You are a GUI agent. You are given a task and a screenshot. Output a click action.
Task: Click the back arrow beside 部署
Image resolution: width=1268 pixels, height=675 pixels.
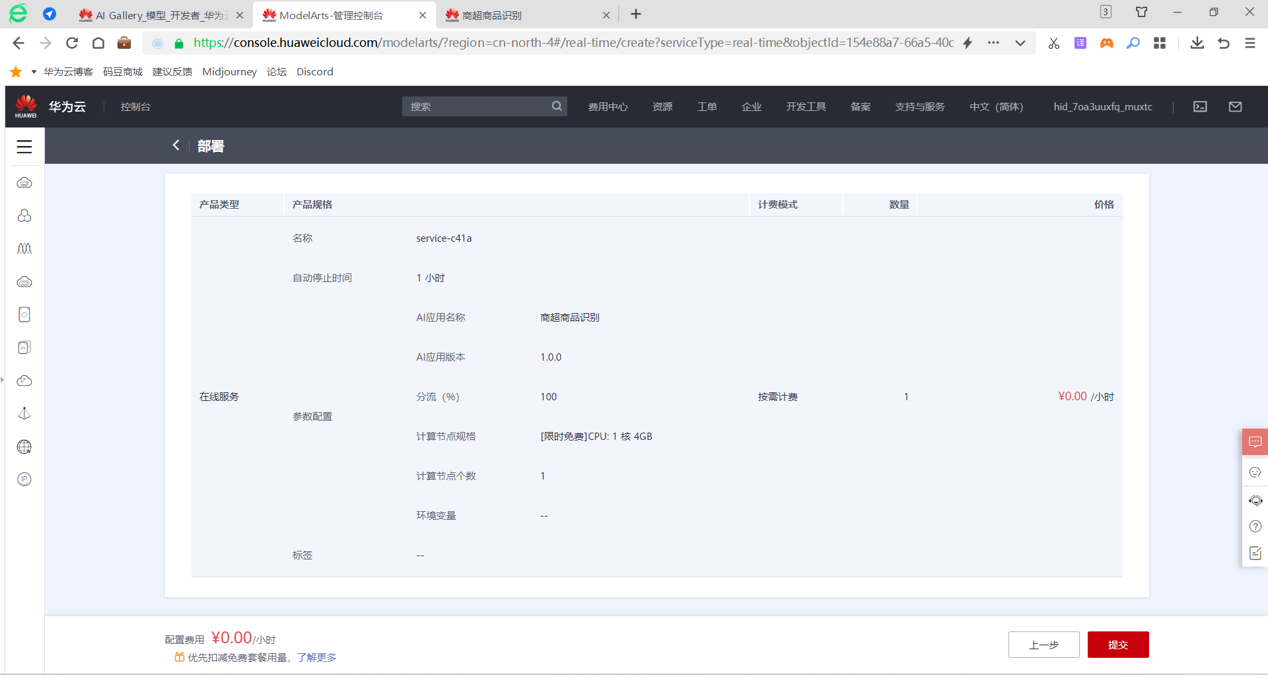[x=176, y=145]
